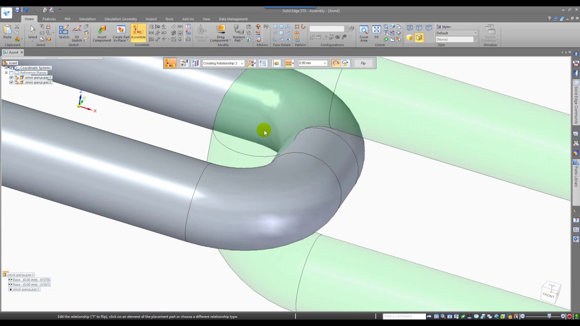Image resolution: width=580 pixels, height=326 pixels.
Task: Open the Data Management tab
Action: tap(233, 19)
